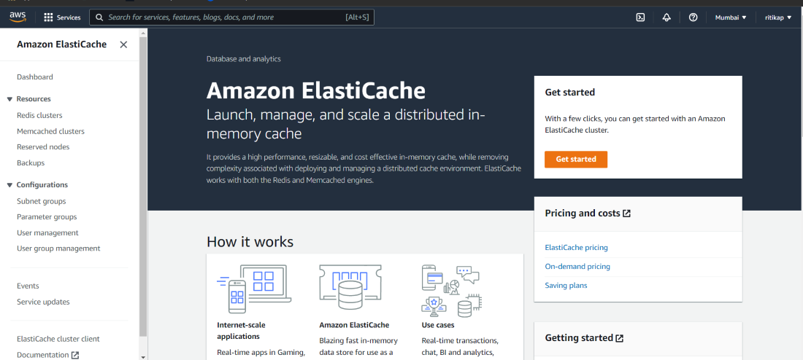Image resolution: width=803 pixels, height=360 pixels.
Task: Open Memcached clusters
Action: coord(50,131)
